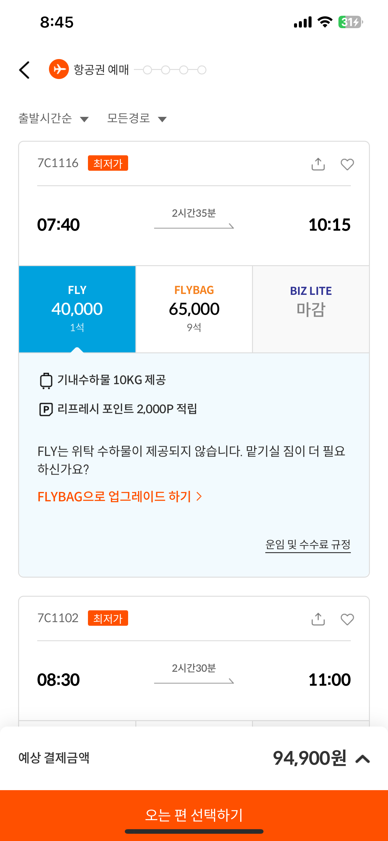Click the orange airplane booking icon
This screenshot has width=388, height=841.
[59, 69]
